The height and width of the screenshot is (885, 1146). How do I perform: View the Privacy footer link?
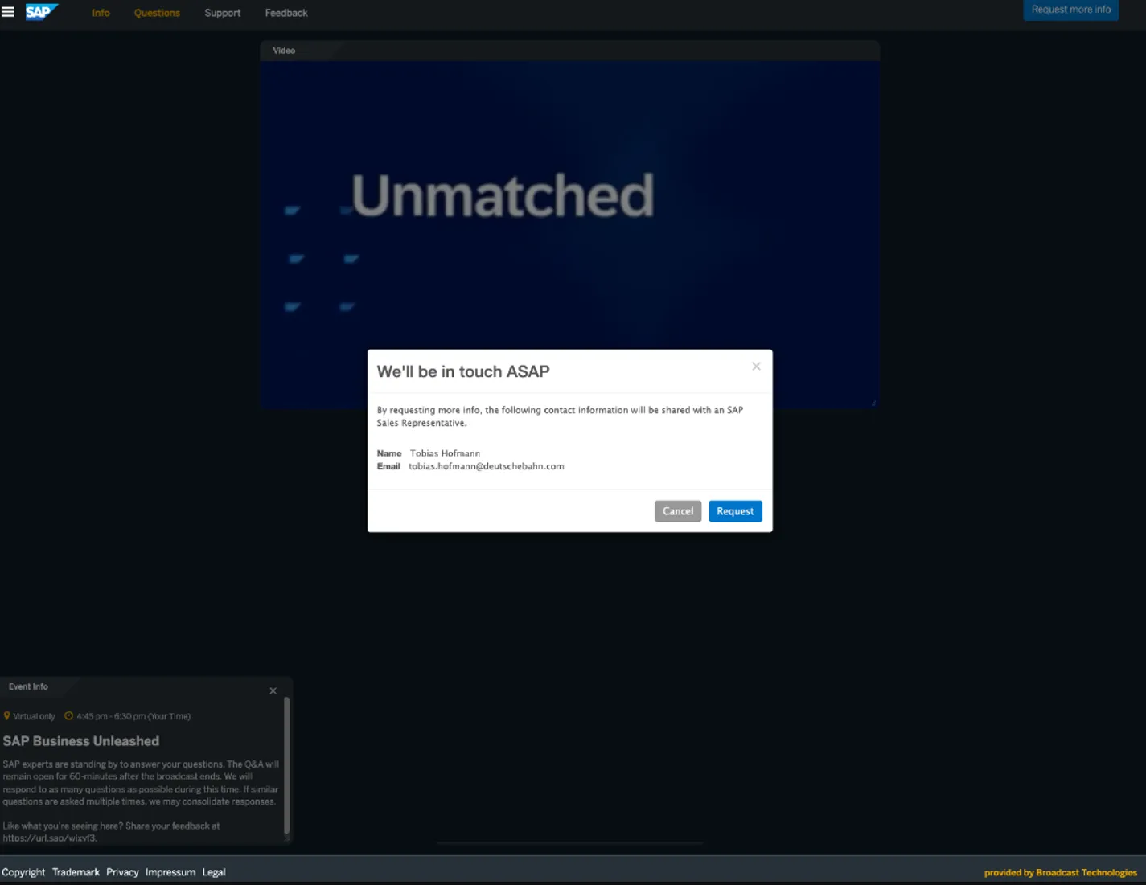122,872
